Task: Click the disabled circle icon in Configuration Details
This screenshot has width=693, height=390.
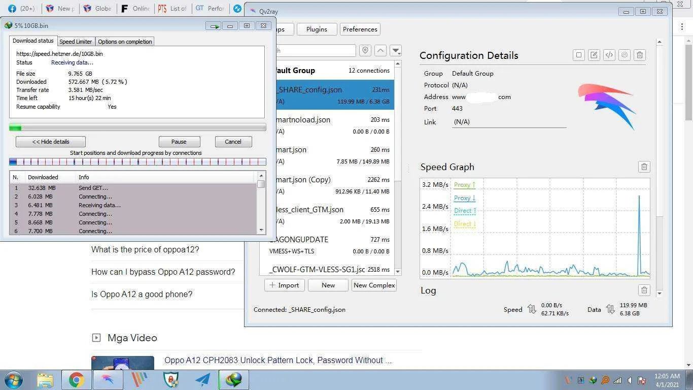Action: pyautogui.click(x=625, y=55)
